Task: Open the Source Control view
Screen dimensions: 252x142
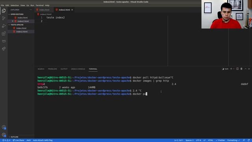Action: [x=4, y=18]
